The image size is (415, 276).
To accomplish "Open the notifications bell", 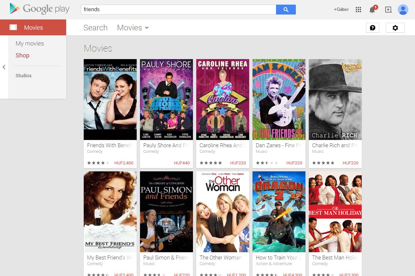I will coord(372,10).
